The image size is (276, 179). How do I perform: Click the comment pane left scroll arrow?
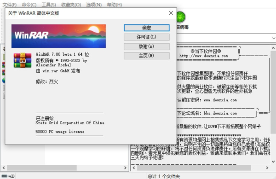[x=134, y=168]
